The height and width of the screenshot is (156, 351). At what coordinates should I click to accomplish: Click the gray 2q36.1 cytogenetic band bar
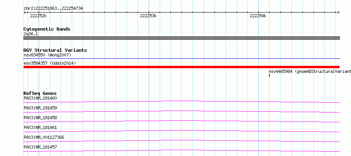tap(181, 38)
